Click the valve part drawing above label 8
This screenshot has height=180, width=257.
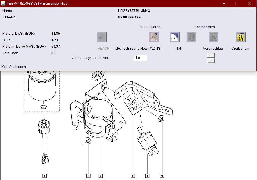tap(148, 141)
